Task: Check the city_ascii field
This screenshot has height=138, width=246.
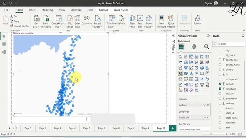Action: (220, 55)
